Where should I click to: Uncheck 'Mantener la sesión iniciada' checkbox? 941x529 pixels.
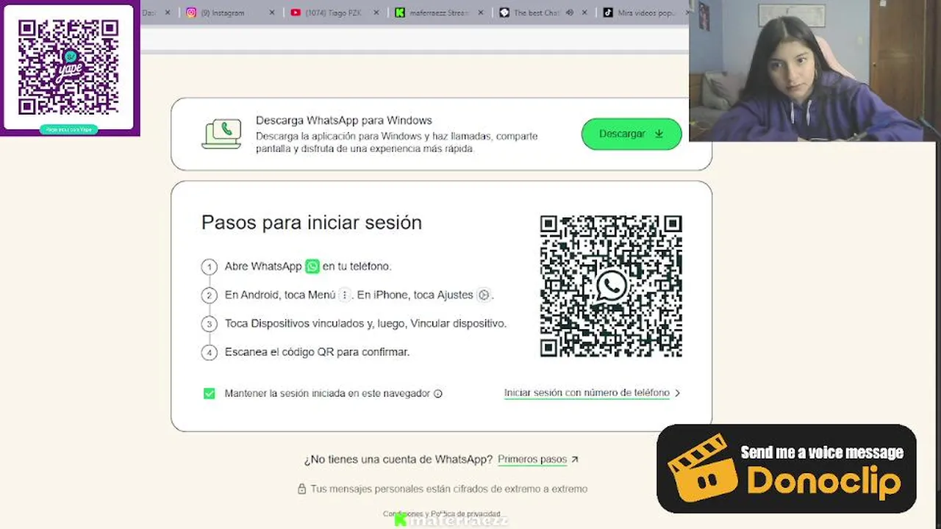coord(210,394)
